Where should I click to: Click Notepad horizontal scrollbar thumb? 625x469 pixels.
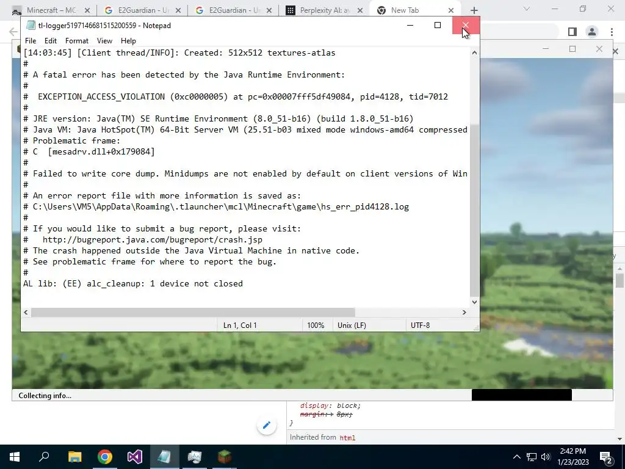[x=193, y=312]
